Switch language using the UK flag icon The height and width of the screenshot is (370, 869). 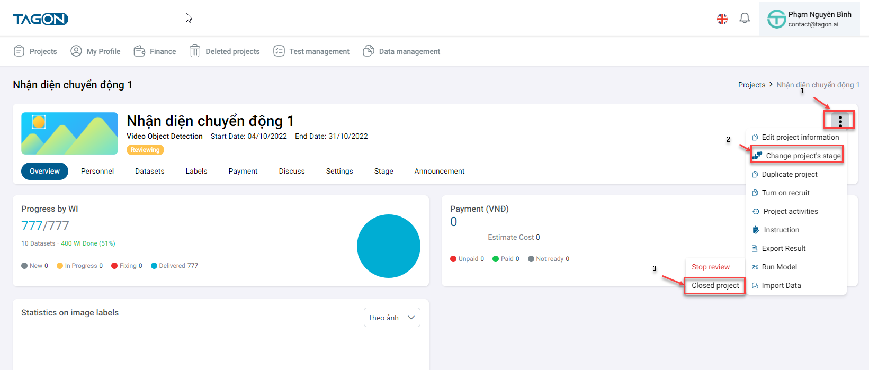pos(722,19)
